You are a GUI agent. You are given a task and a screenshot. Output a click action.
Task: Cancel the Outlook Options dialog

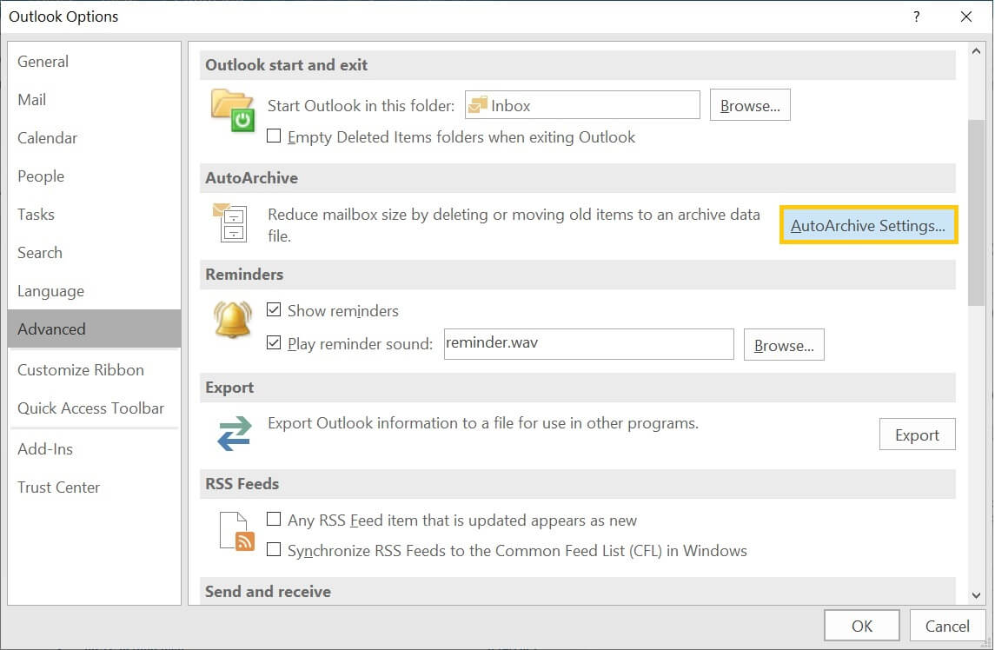[947, 626]
